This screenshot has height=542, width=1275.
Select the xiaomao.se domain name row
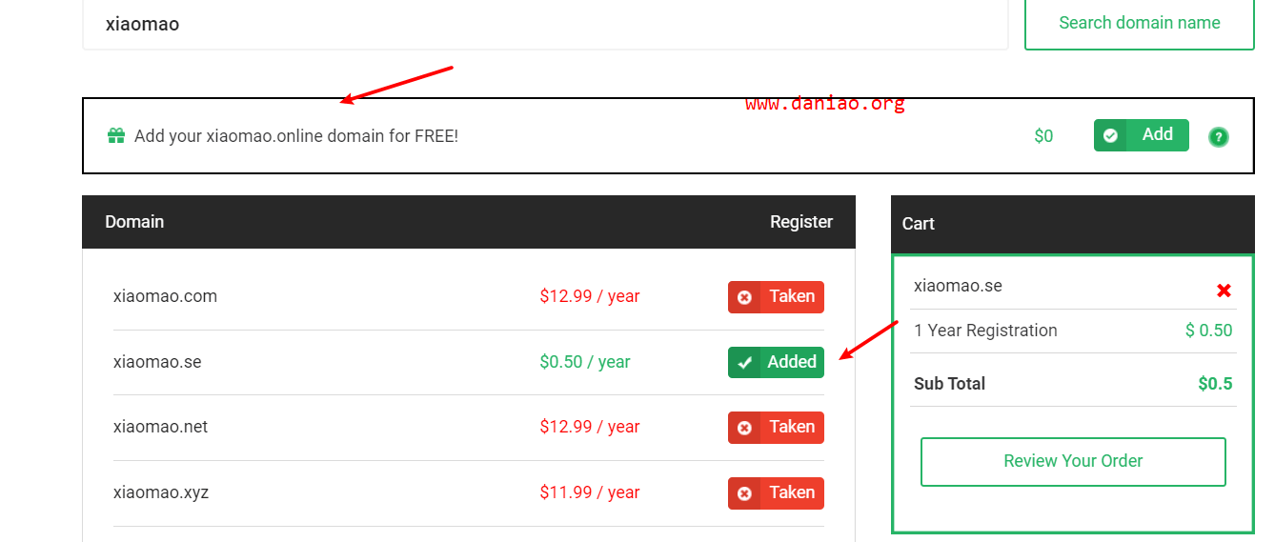pos(468,362)
